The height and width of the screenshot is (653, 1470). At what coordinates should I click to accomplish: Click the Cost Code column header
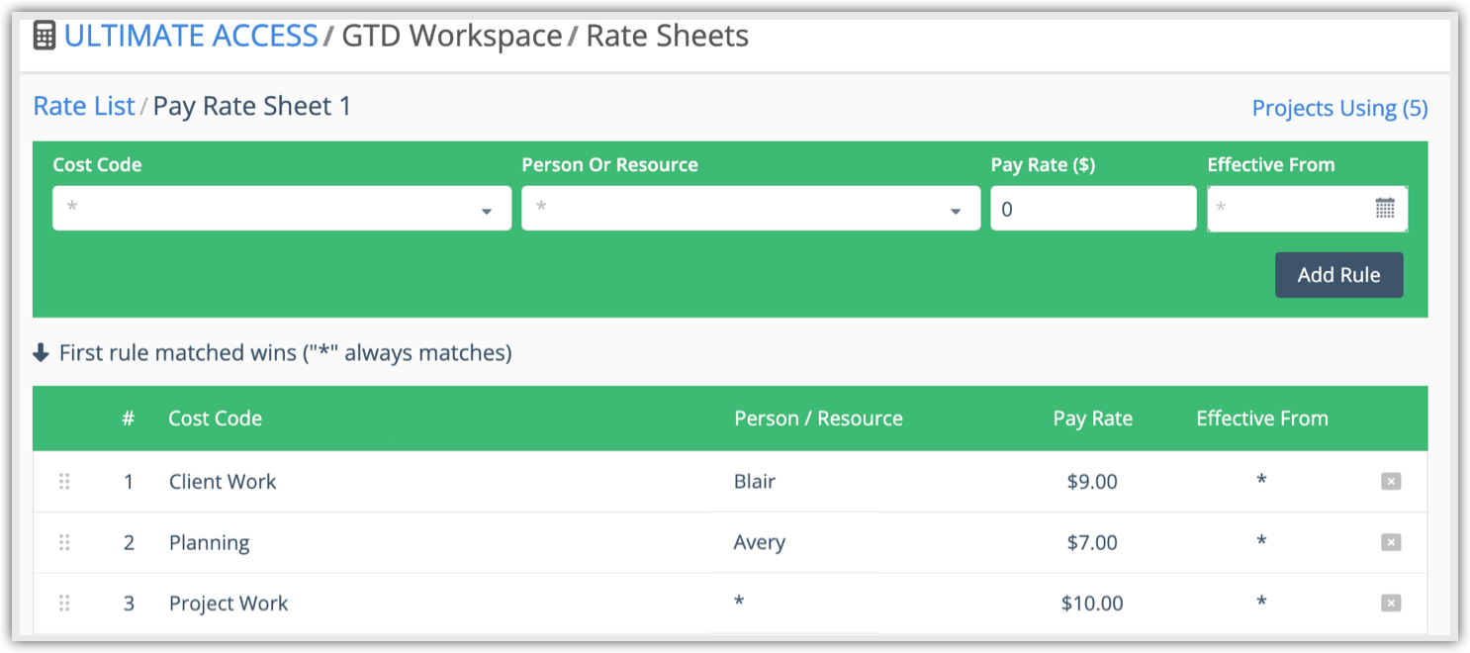click(215, 419)
